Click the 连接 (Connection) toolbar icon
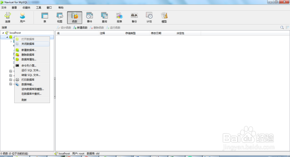The image size is (290, 157). 8,17
